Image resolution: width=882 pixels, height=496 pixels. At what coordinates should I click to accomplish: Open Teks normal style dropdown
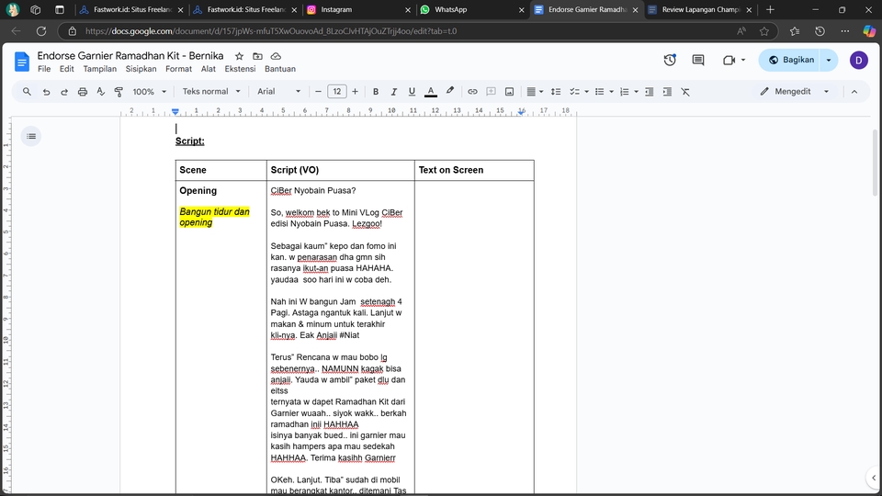[x=211, y=92]
